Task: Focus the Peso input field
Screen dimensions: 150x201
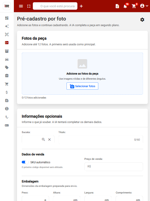Action: [x=35, y=198]
